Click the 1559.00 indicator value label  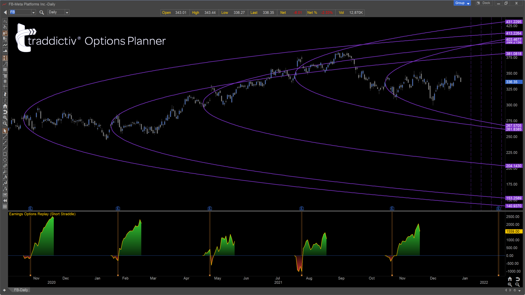coord(514,231)
